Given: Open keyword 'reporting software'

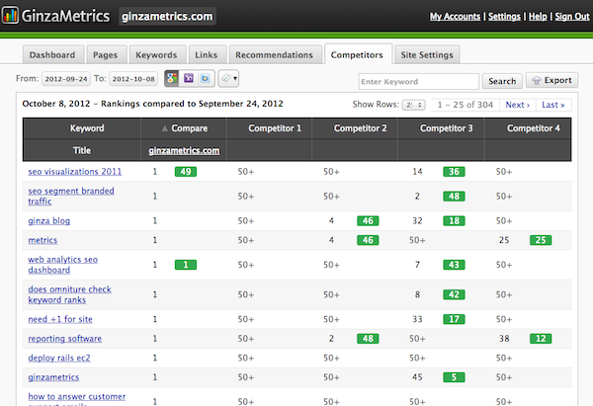Looking at the screenshot, I should coord(65,339).
